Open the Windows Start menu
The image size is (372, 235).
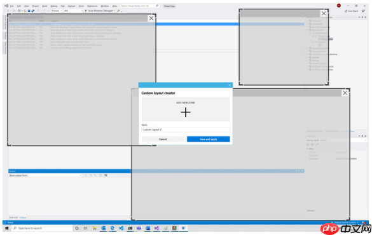(6, 228)
